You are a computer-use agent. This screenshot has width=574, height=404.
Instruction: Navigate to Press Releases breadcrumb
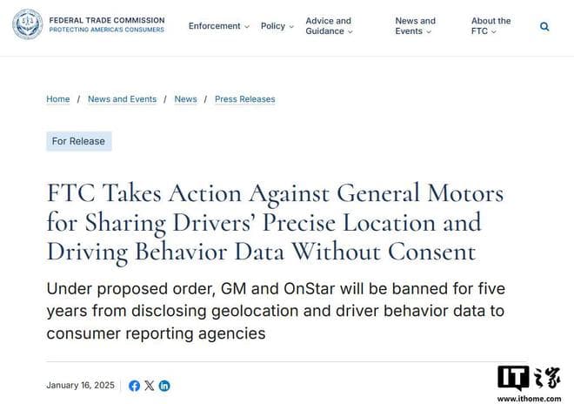[x=244, y=99]
